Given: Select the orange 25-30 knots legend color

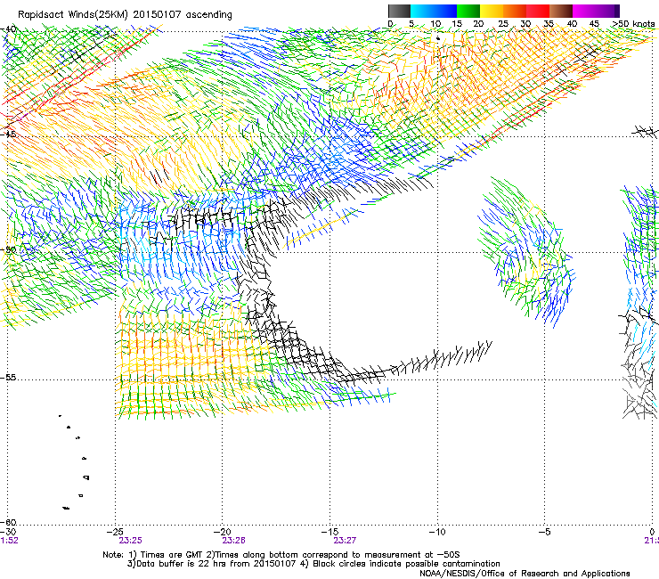Looking at the screenshot, I should coord(515,11).
